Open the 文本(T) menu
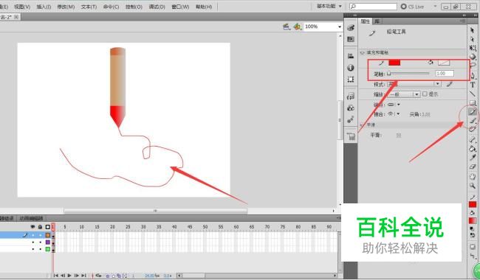480x280 pixels. coord(89,7)
